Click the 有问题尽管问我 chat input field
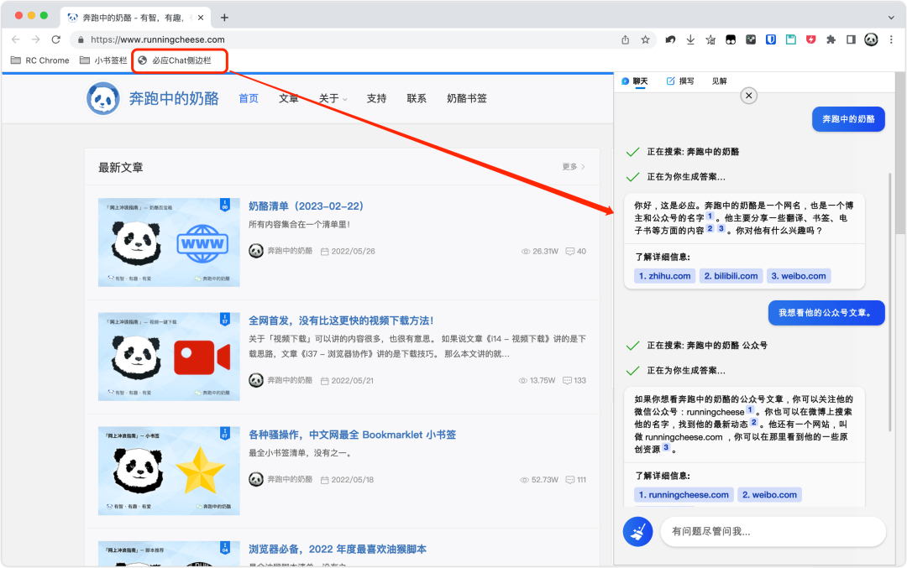 tap(773, 531)
